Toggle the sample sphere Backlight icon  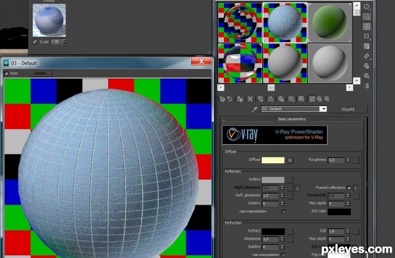(367, 16)
